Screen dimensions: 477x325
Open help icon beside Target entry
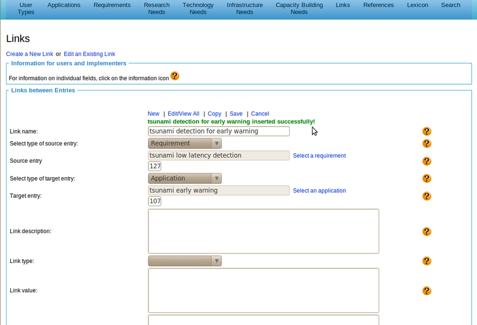426,196
